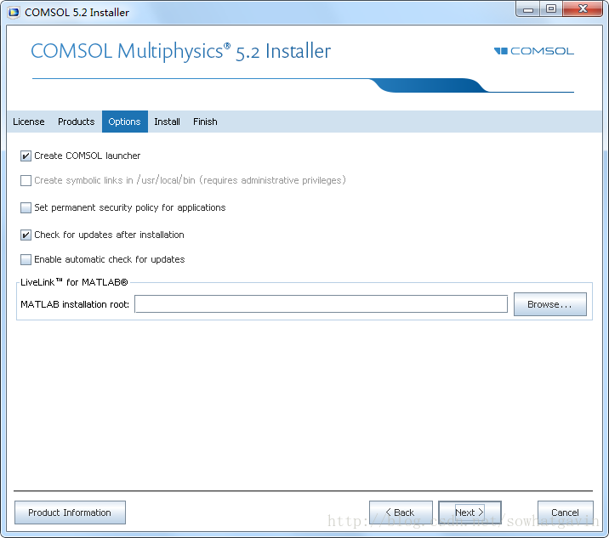Uncheck Create COMSOL launcher checkbox
This screenshot has width=609, height=538.
(26, 156)
